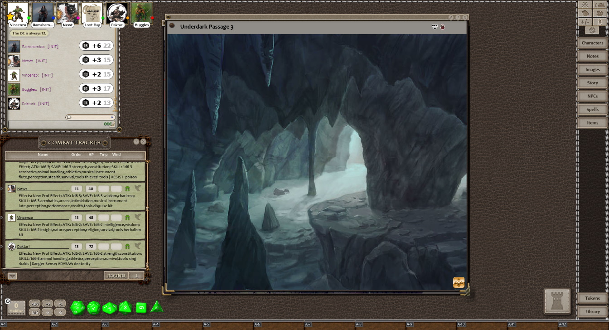Viewport: 609px width, 330px height.
Task: Open the Options gear icon
Action: click(x=592, y=30)
